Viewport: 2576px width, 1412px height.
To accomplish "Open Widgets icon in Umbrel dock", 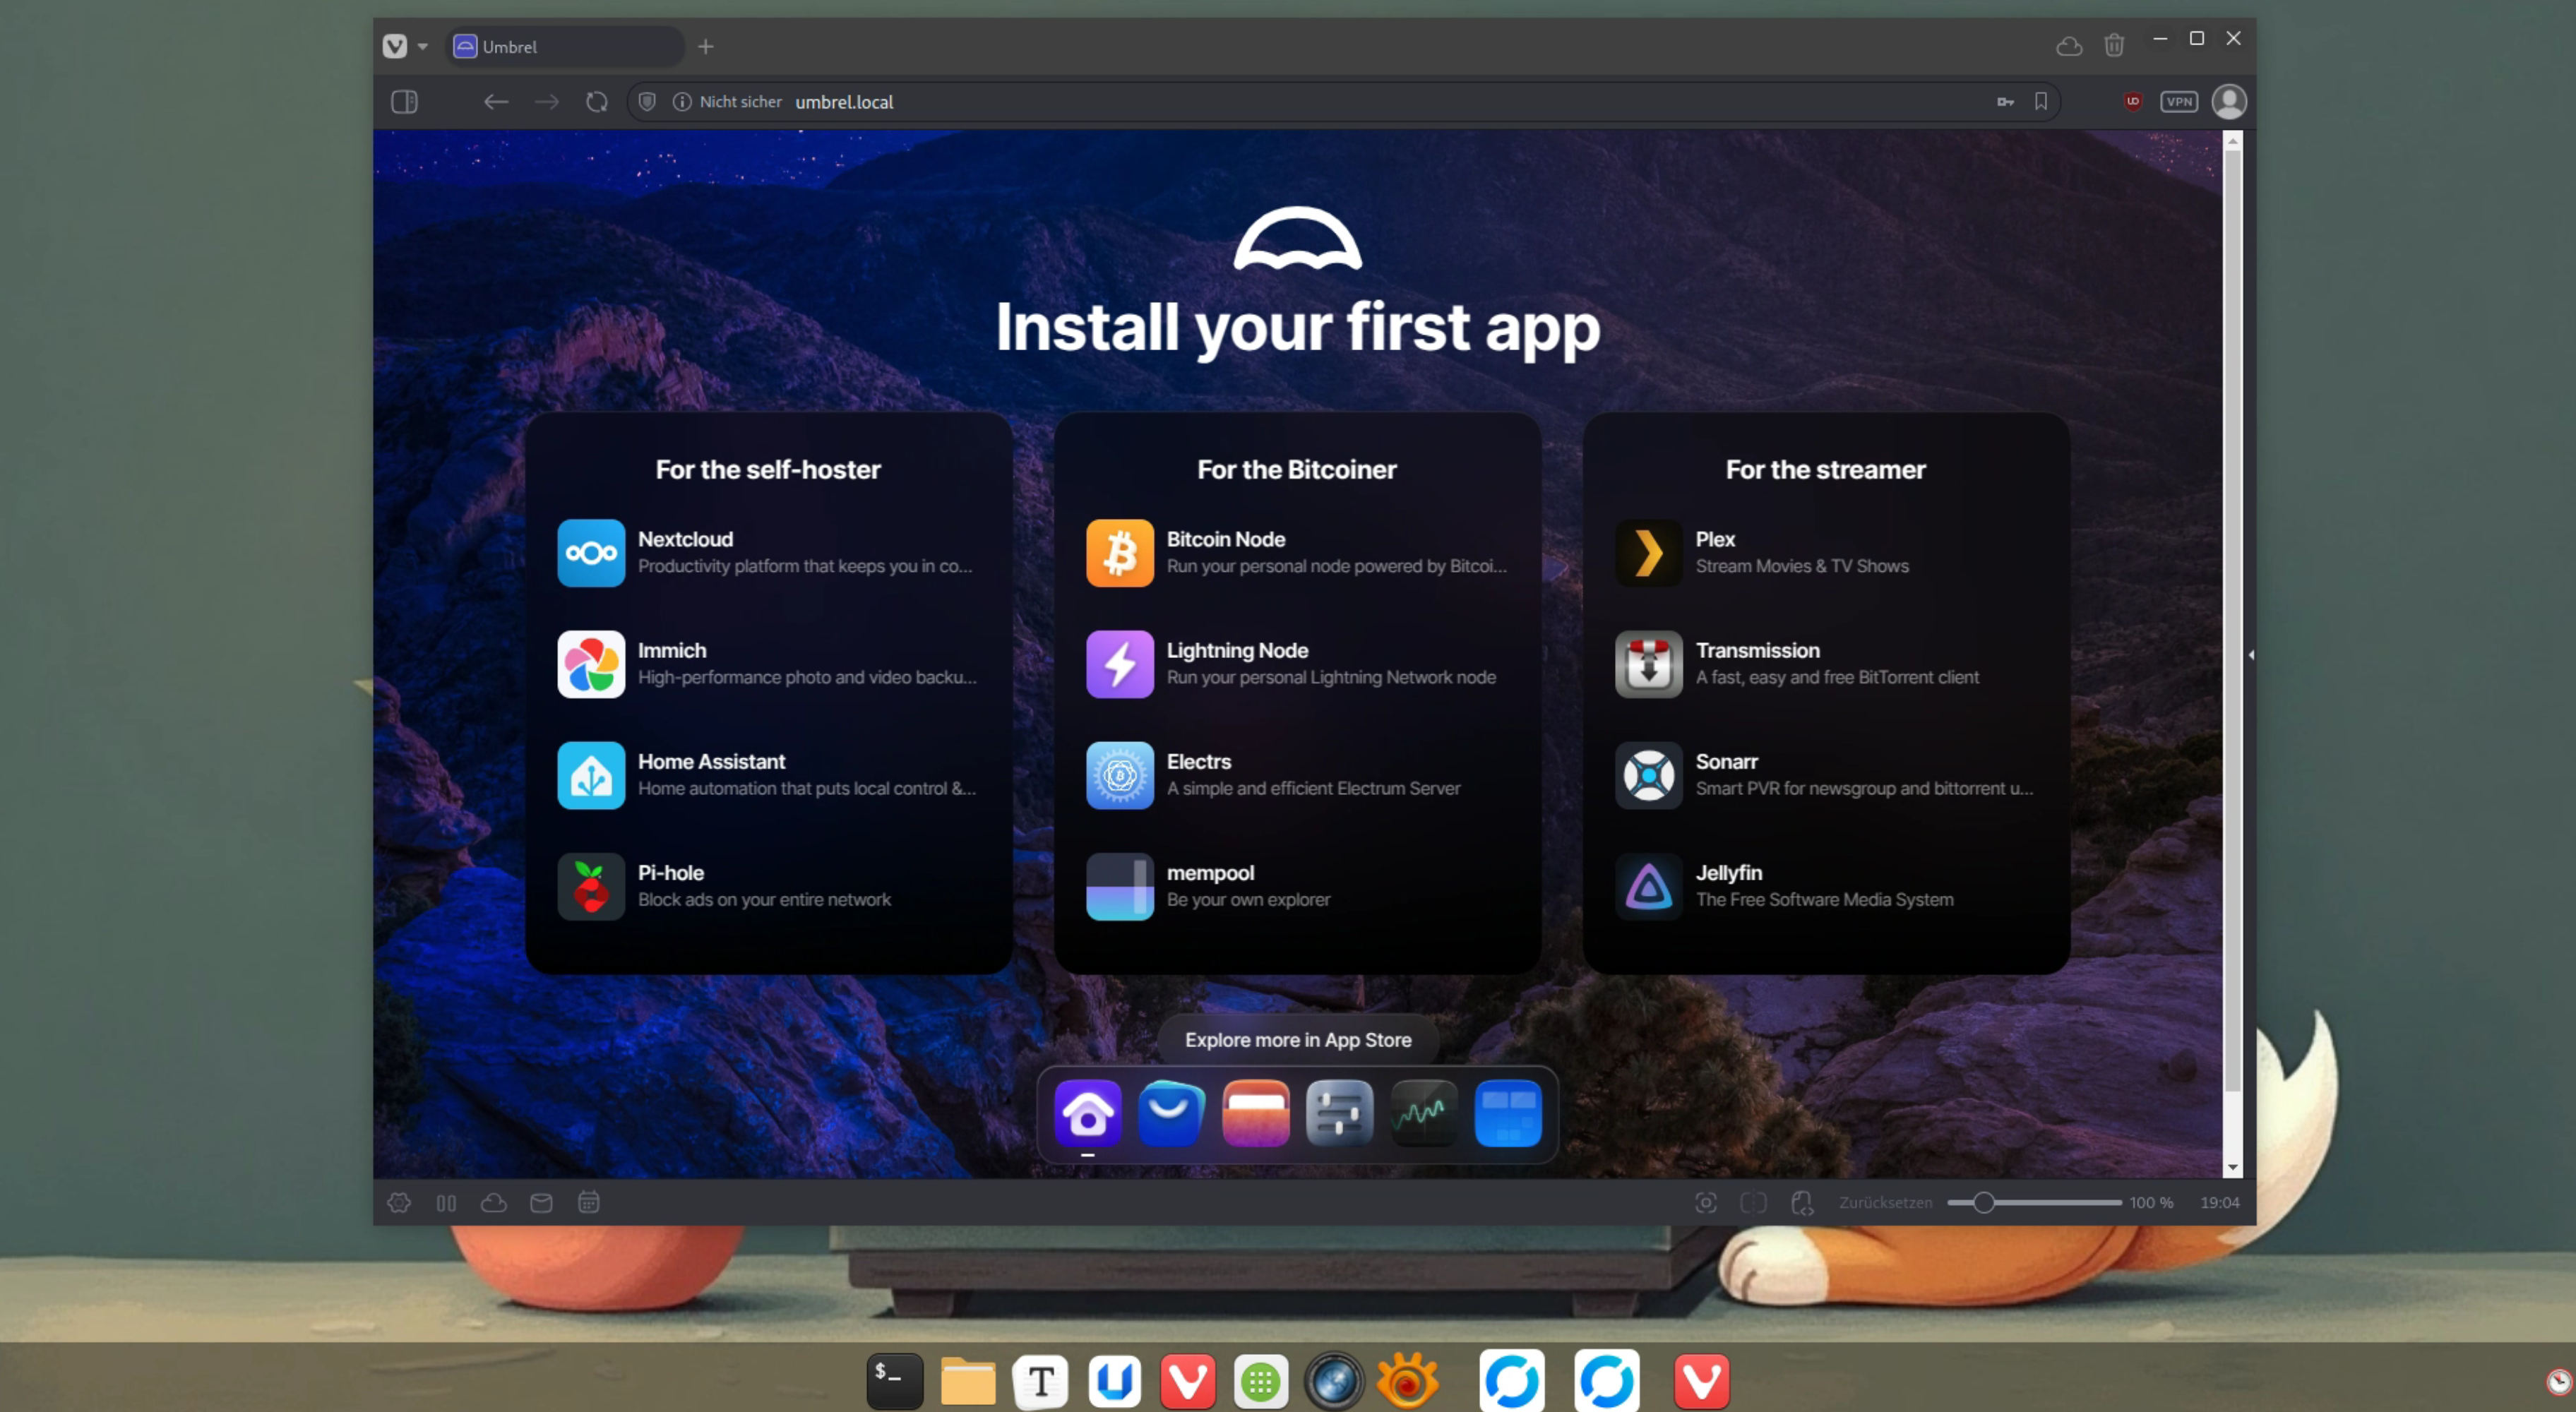I will point(1508,1113).
